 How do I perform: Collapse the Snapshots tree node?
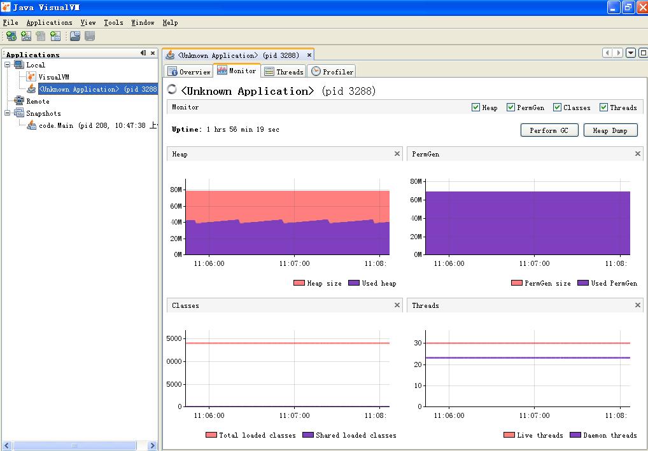pos(8,113)
